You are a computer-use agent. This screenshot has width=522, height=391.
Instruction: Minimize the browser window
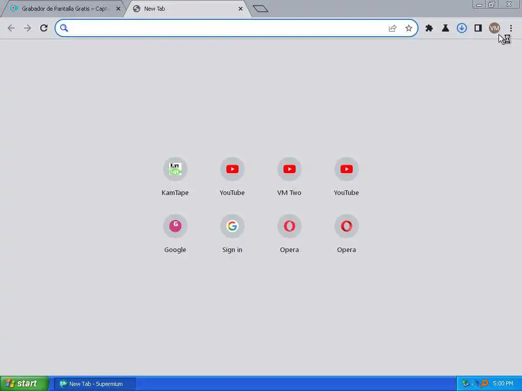pyautogui.click(x=479, y=5)
